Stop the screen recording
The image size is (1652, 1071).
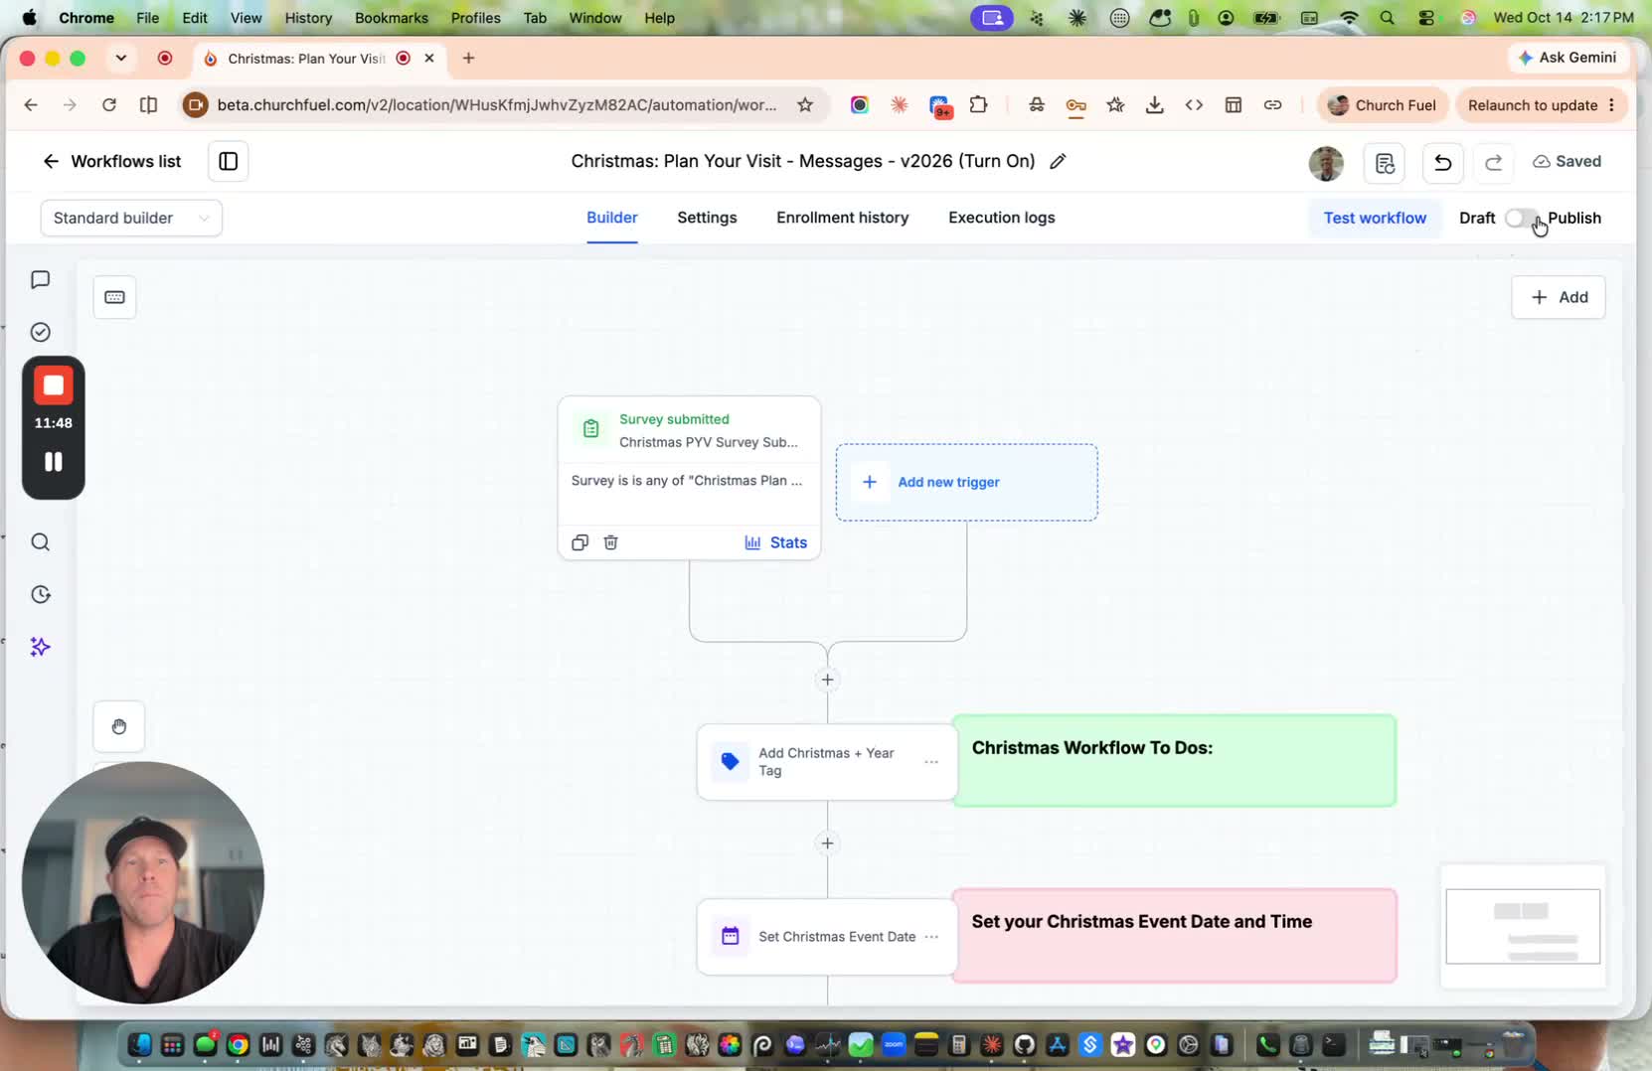(54, 385)
